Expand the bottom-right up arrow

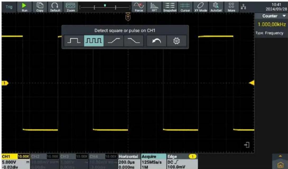280,157
